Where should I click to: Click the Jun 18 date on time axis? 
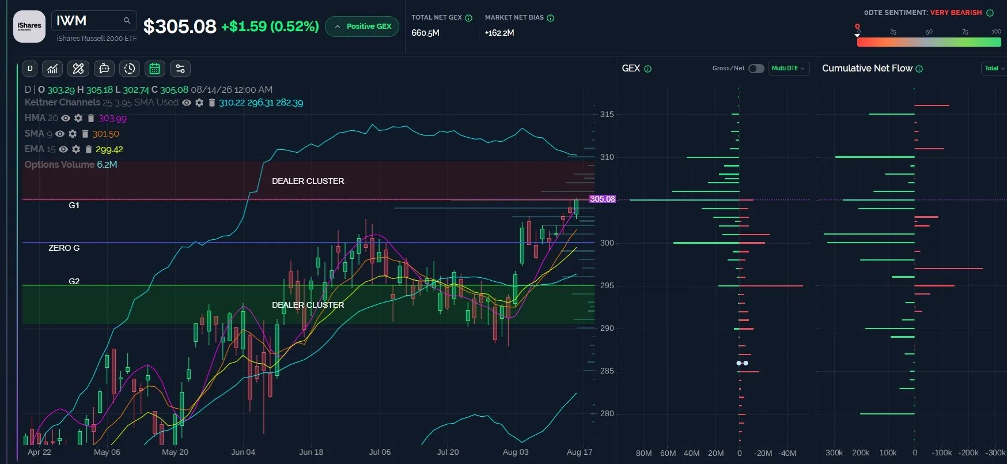311,452
